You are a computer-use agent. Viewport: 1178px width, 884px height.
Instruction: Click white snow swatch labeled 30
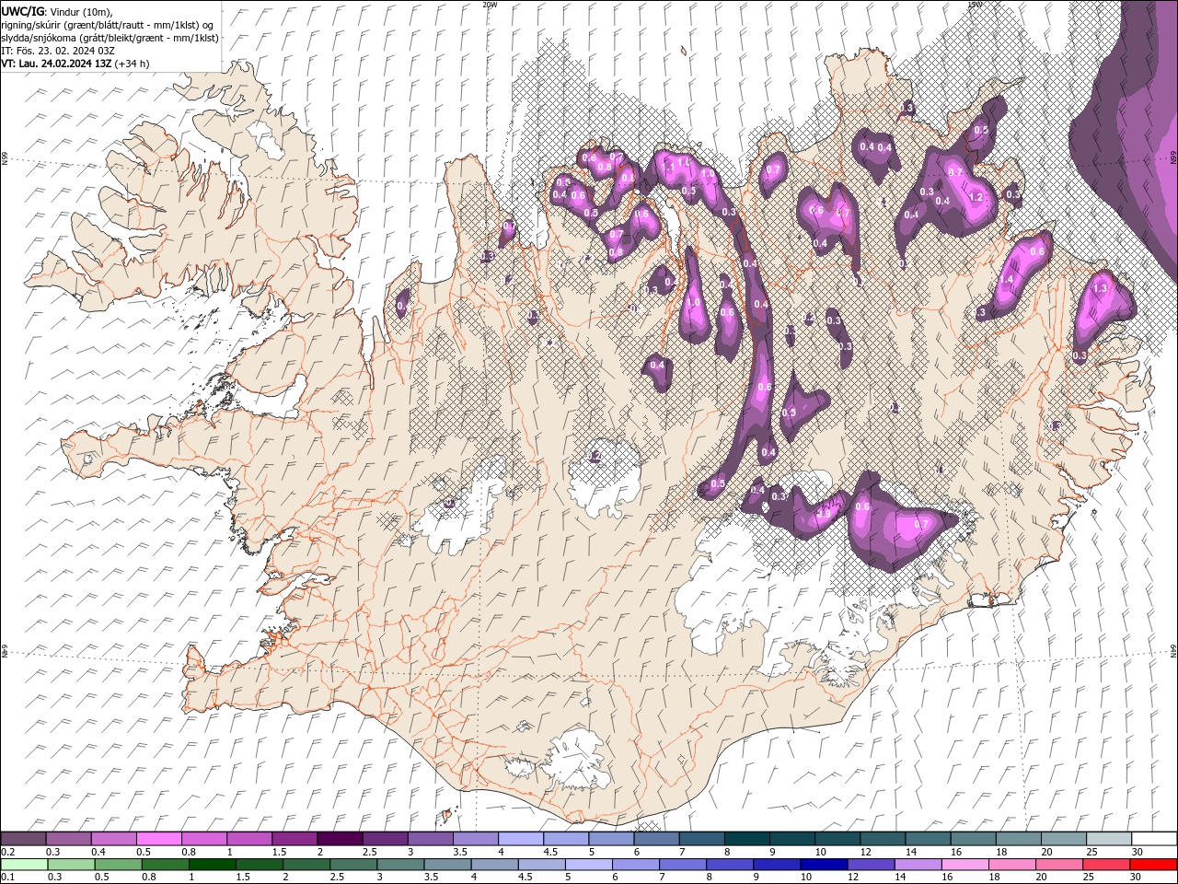(1155, 839)
